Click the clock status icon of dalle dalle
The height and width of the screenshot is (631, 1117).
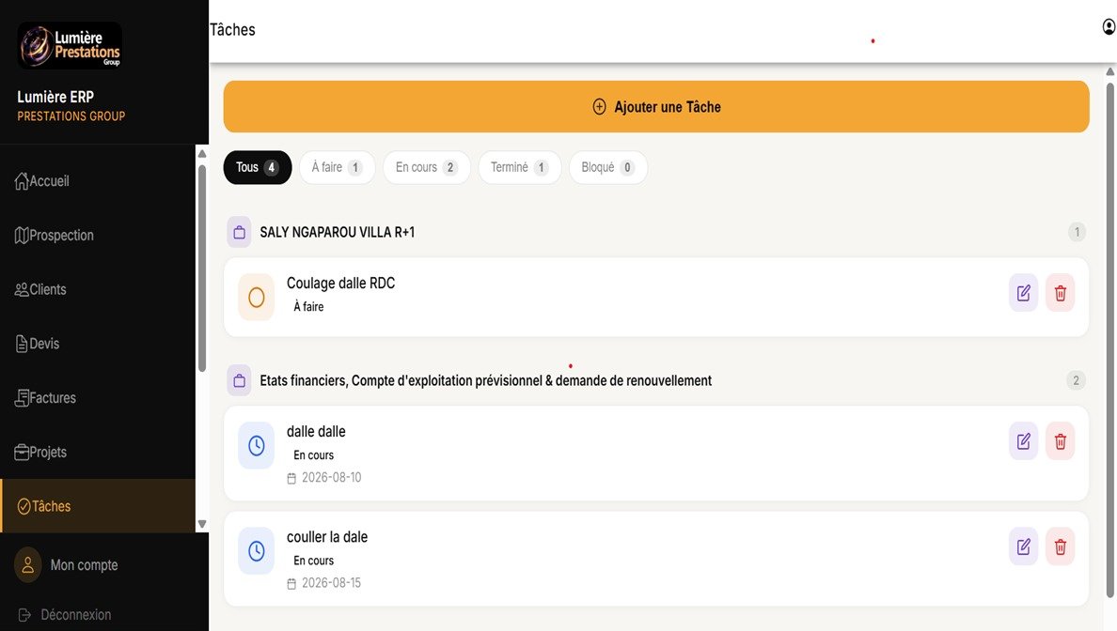click(x=257, y=445)
